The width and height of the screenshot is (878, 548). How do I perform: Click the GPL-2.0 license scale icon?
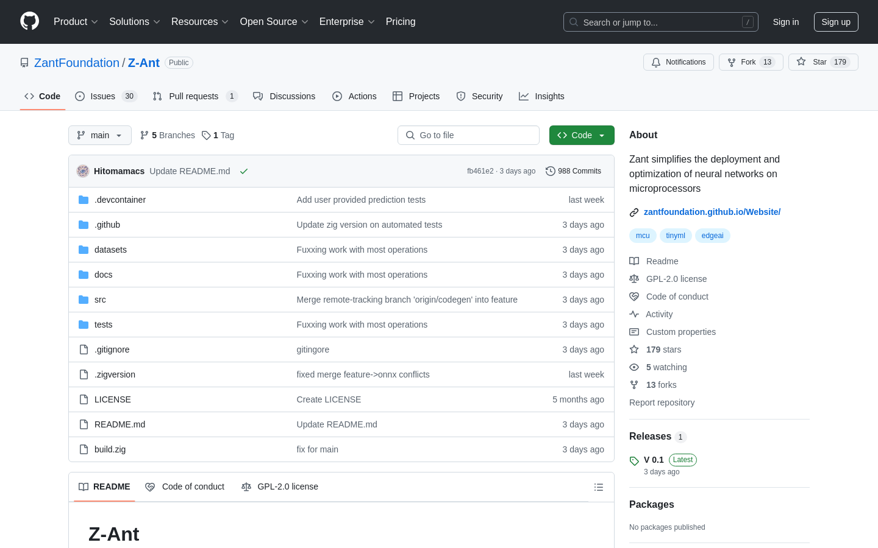click(x=634, y=279)
